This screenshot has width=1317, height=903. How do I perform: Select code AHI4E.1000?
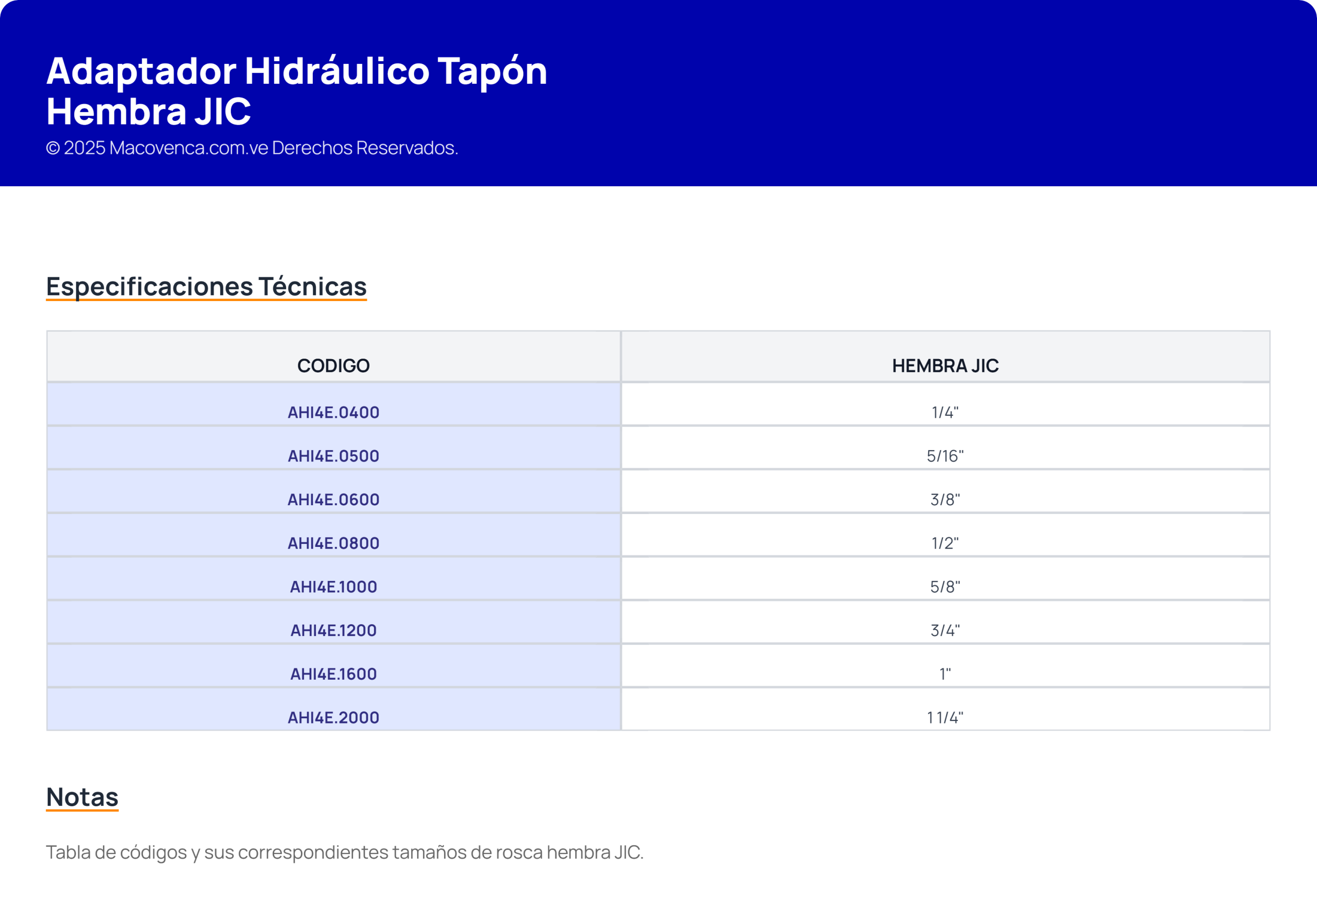point(333,587)
